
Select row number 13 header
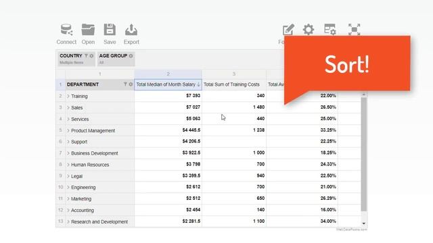point(60,221)
